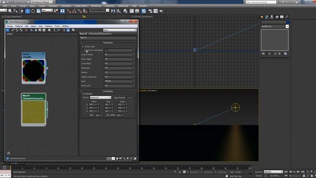Open the view name dropdown in Slate toolbar
The width and height of the screenshot is (316, 178).
point(119,30)
